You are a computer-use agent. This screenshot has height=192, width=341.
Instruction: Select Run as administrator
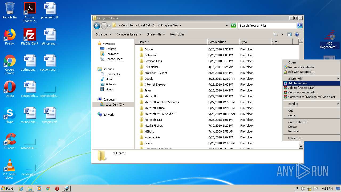[312, 67]
